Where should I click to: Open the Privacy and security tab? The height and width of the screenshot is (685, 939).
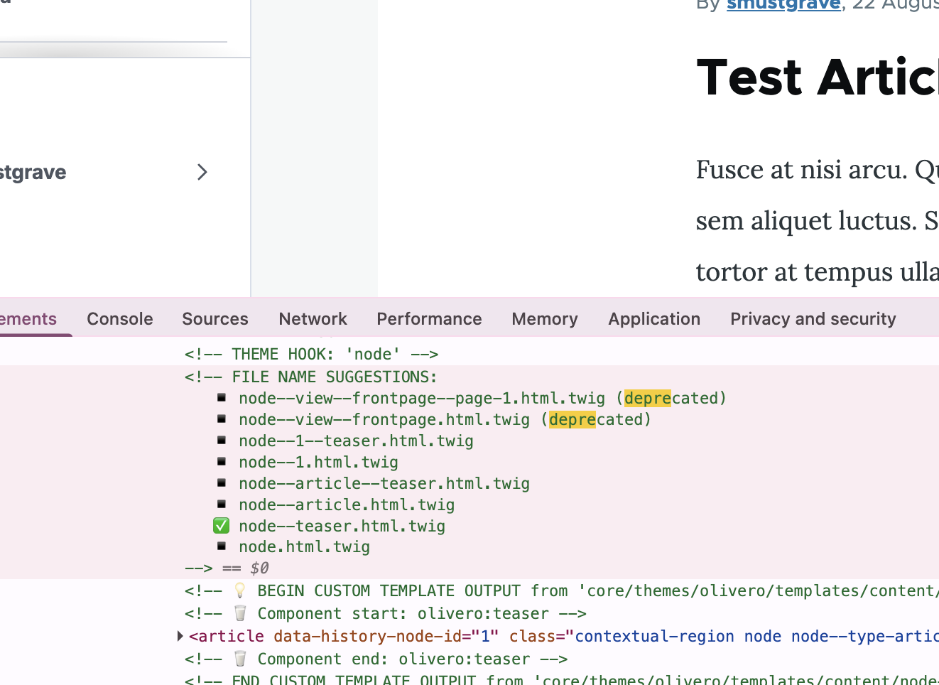coord(813,319)
